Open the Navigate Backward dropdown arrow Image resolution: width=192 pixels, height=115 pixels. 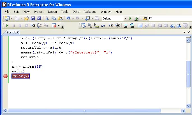(x=92, y=18)
